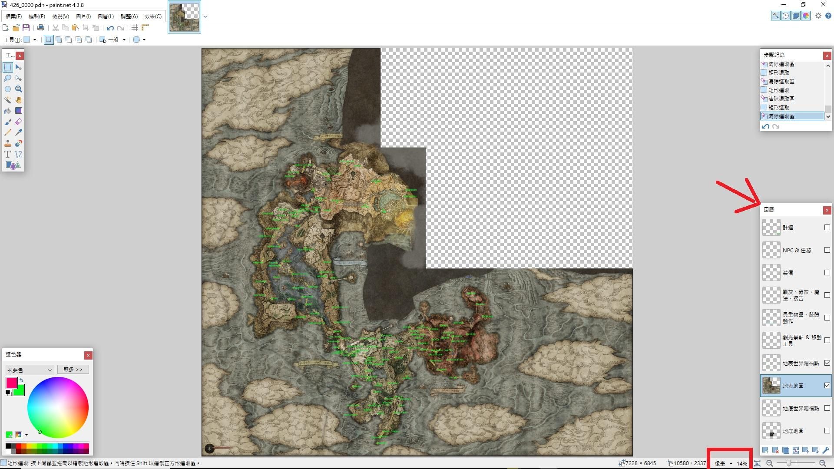Screen dimensions: 834x469
Task: Close the 步驟記錄 history panel
Action: 827,56
